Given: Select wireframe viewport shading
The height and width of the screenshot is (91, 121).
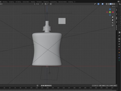Looking at the screenshot, I should coord(109,4).
